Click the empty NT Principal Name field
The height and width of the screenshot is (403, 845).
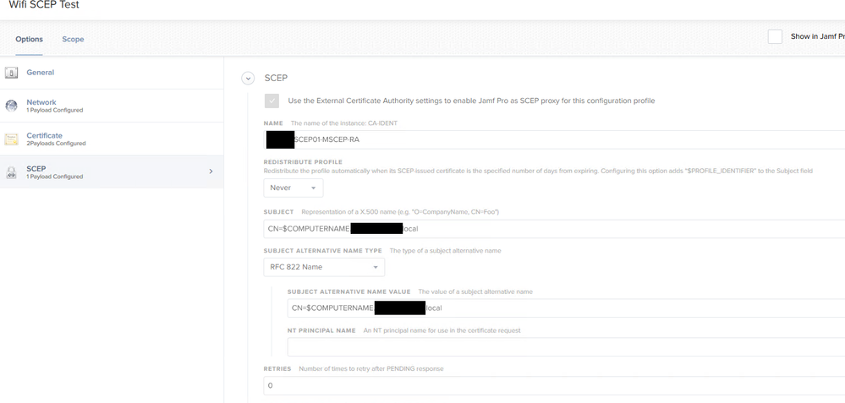point(566,347)
